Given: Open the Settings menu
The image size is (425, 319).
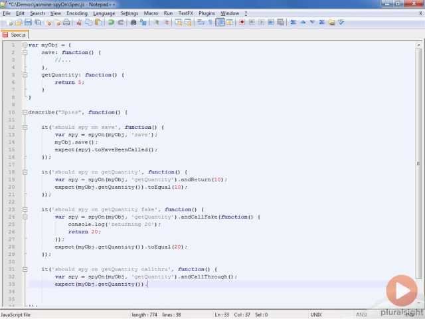Looking at the screenshot, I should pyautogui.click(x=129, y=13).
